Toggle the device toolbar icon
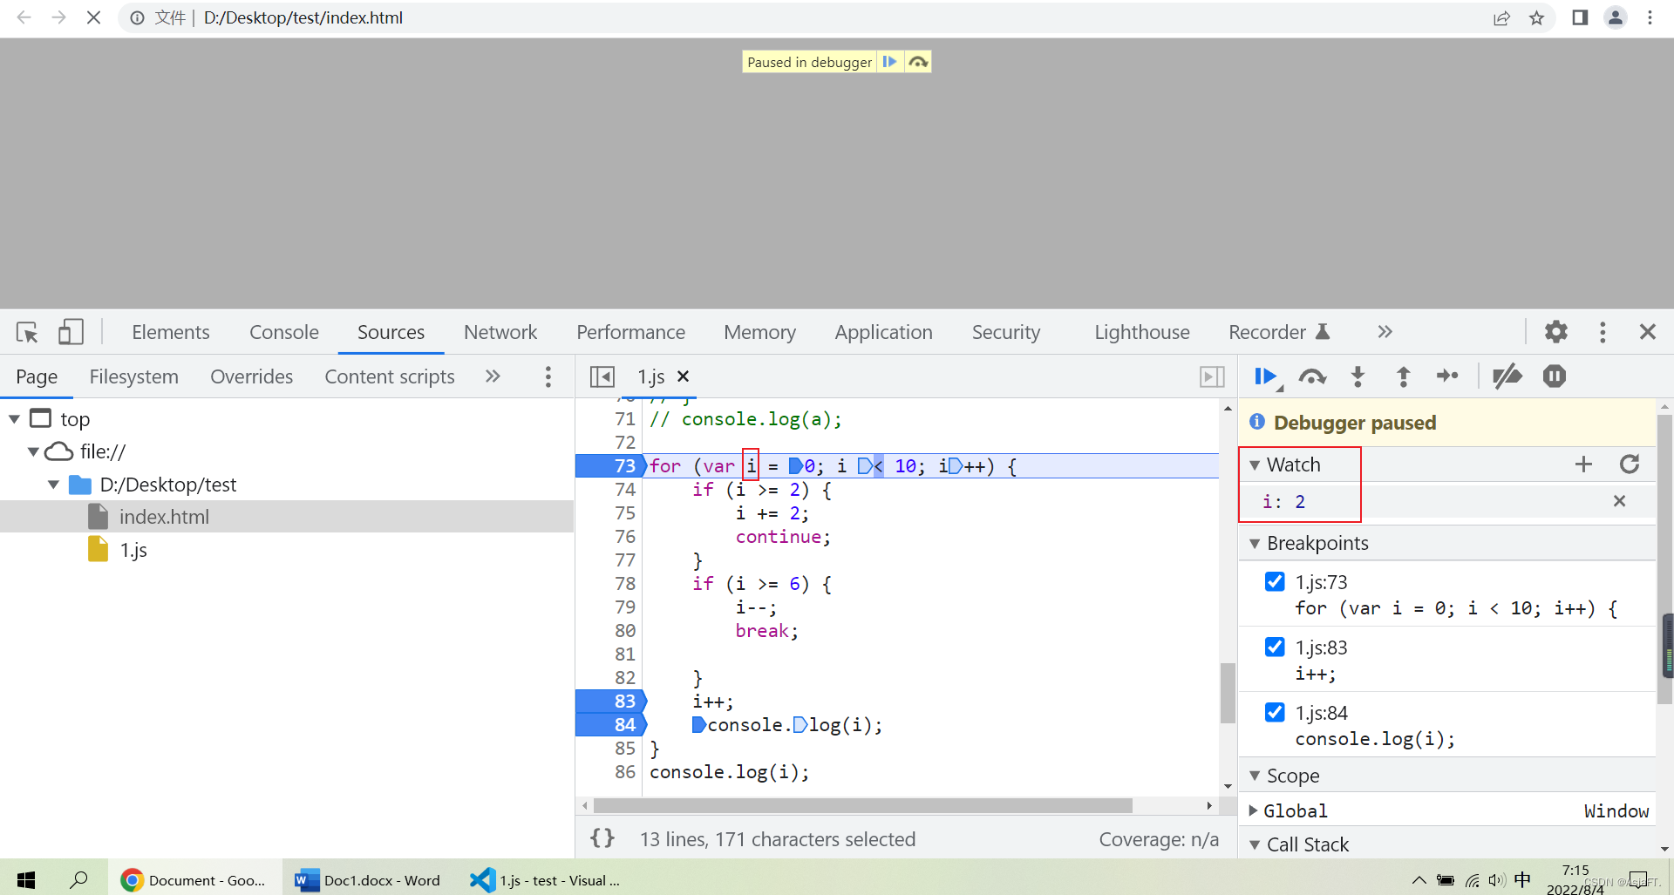Image resolution: width=1674 pixels, height=895 pixels. click(x=71, y=332)
